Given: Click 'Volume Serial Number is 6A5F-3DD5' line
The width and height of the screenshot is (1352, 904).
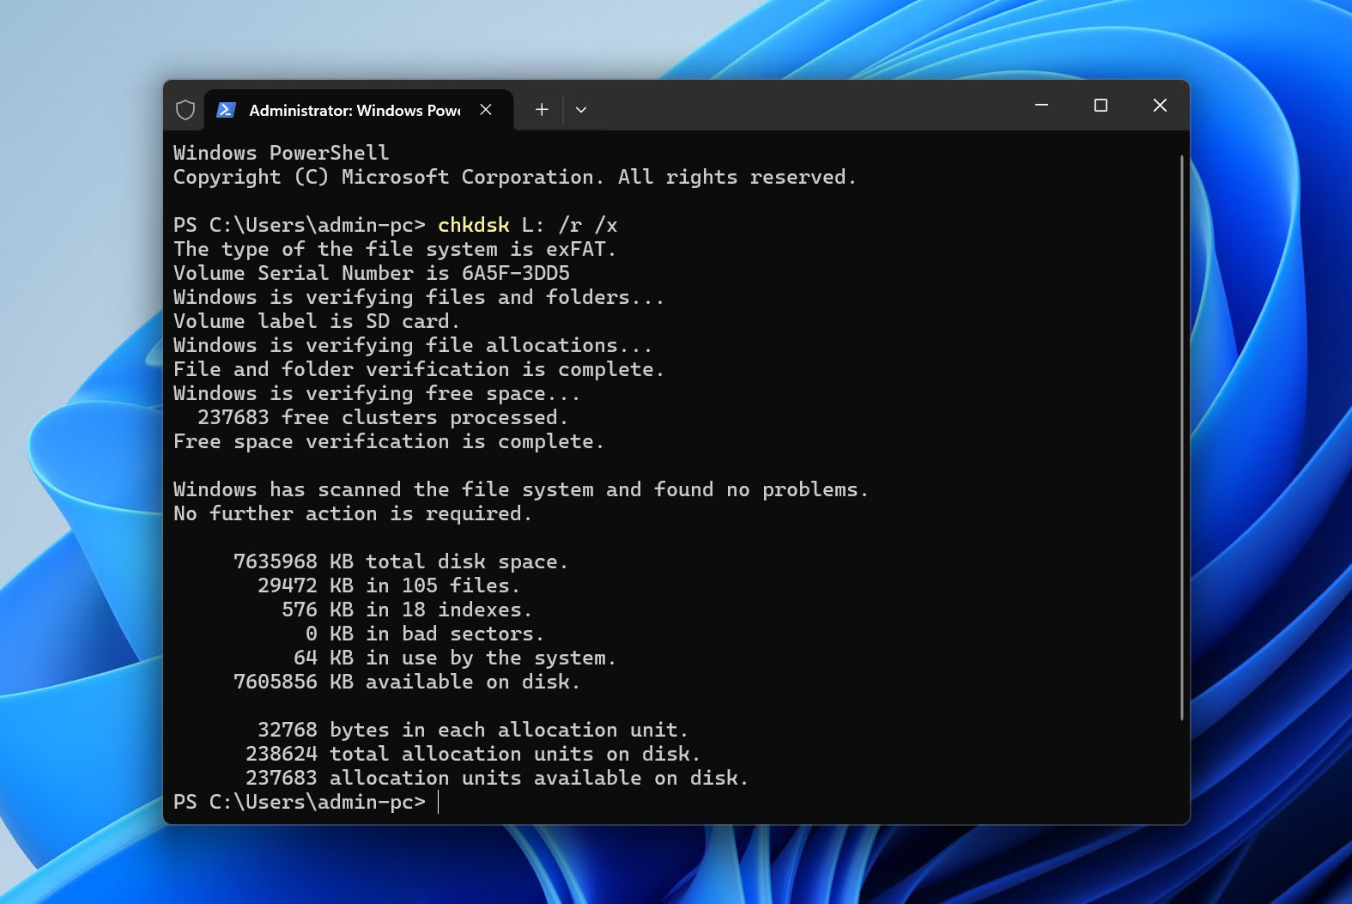Looking at the screenshot, I should point(372,273).
